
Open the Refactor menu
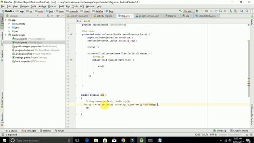coord(52,6)
